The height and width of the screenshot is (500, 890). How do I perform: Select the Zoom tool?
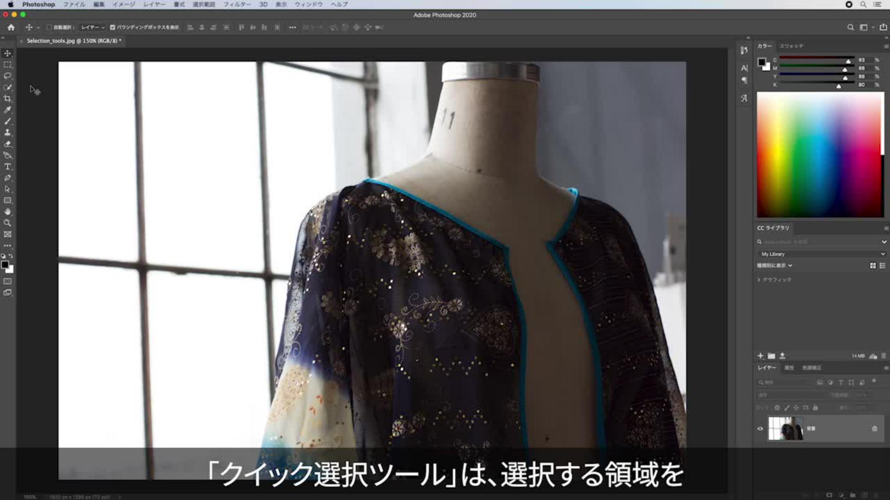(7, 223)
